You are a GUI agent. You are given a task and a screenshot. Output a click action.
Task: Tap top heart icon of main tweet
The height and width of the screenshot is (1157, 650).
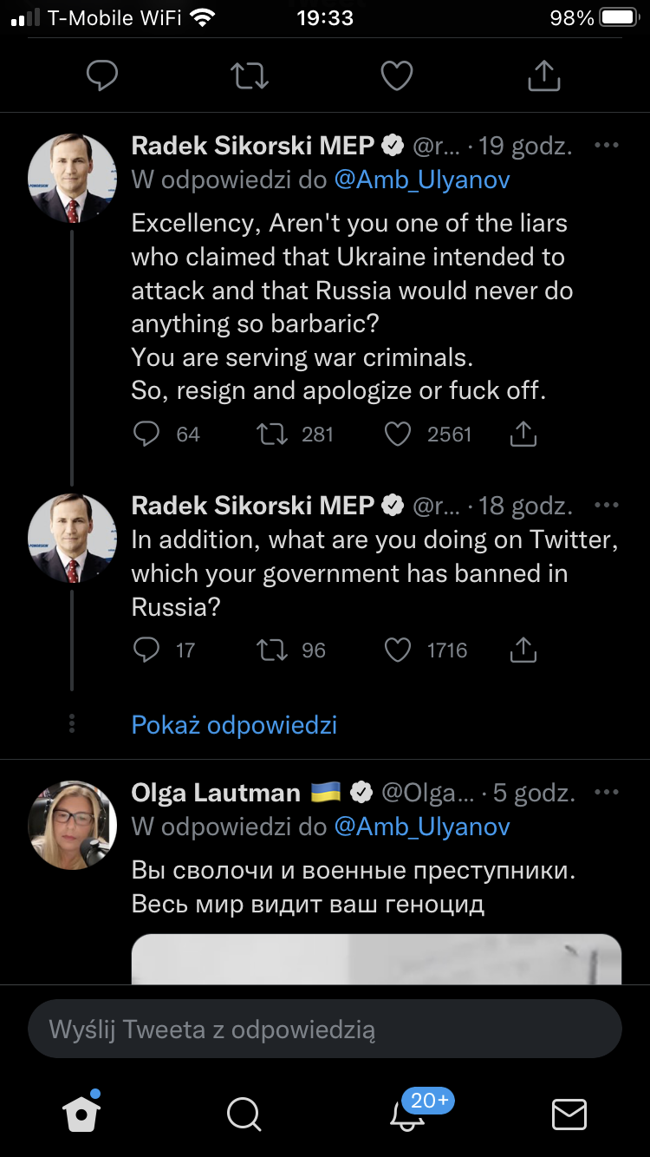click(x=397, y=75)
